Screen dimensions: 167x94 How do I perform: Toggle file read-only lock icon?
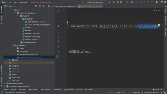coord(161,92)
